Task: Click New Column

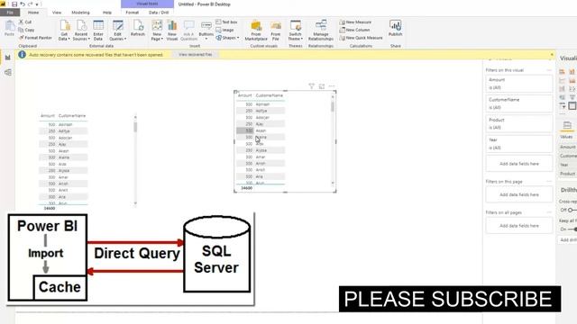Action: click(x=354, y=30)
